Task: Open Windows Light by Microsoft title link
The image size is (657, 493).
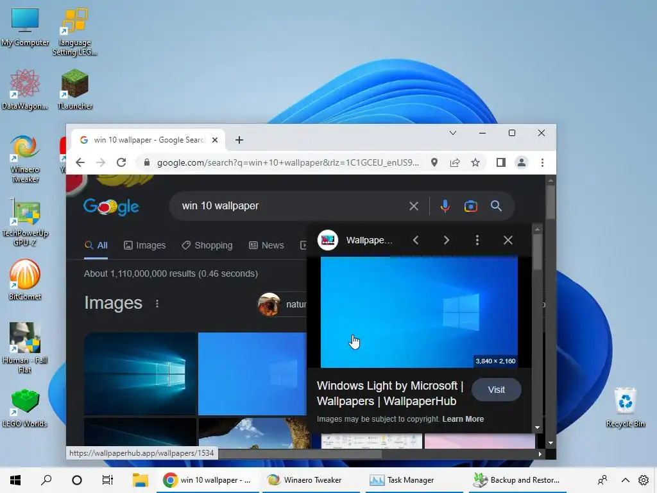Action: 390,394
